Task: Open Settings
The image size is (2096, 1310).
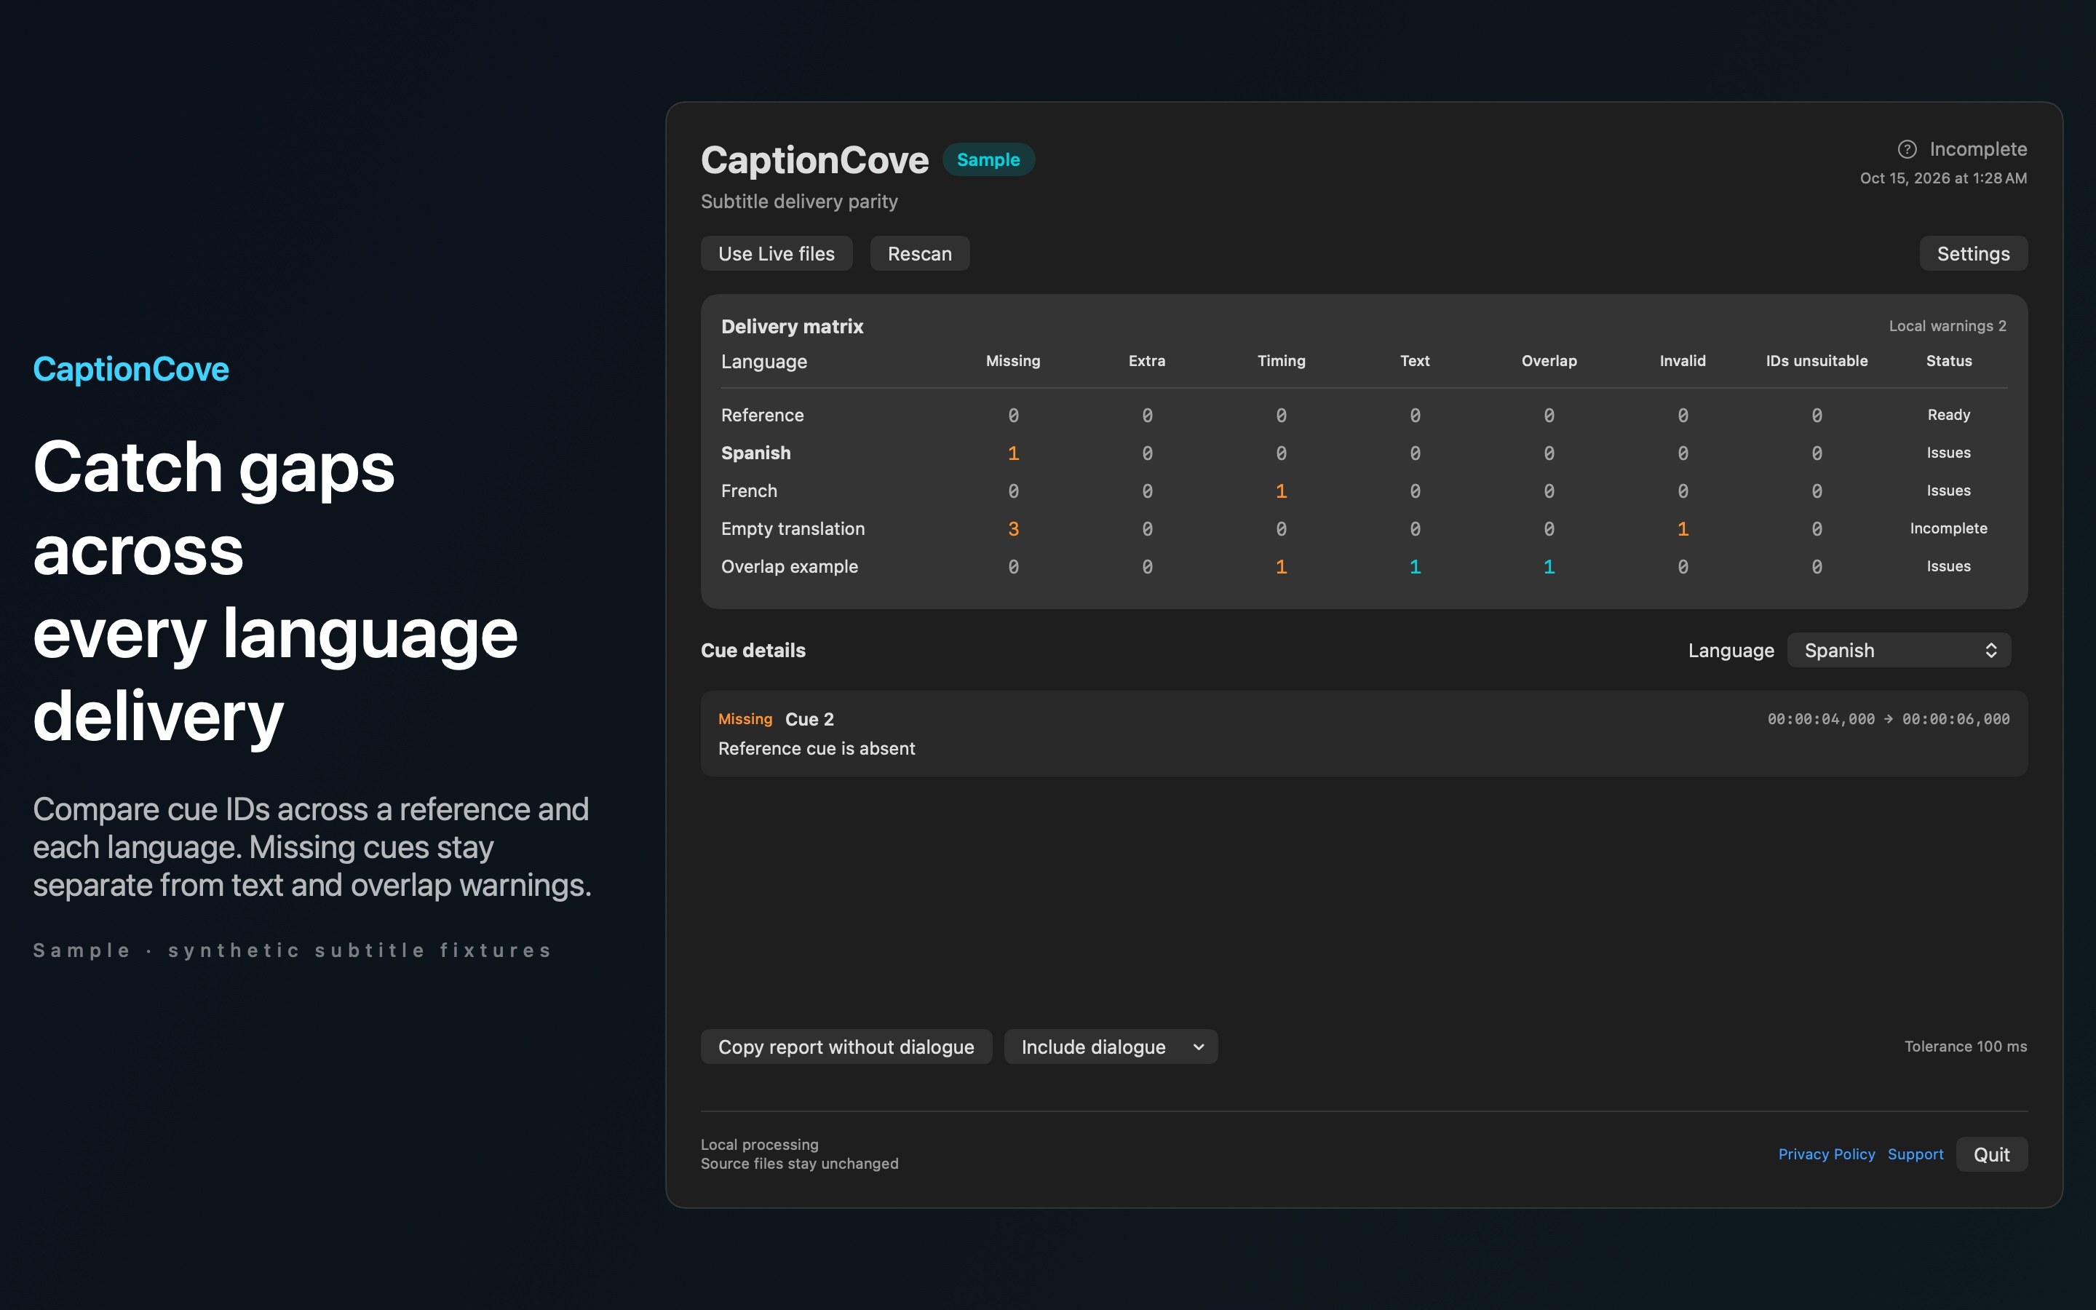Action: pyautogui.click(x=1973, y=253)
